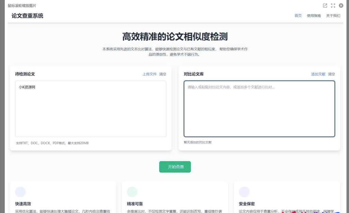349x213 pixels.
Task: Focus the 对比论文库 paste text area
Action: point(259,108)
